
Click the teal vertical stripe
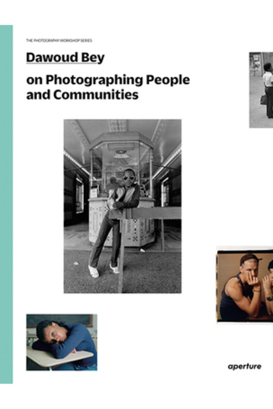6,204
